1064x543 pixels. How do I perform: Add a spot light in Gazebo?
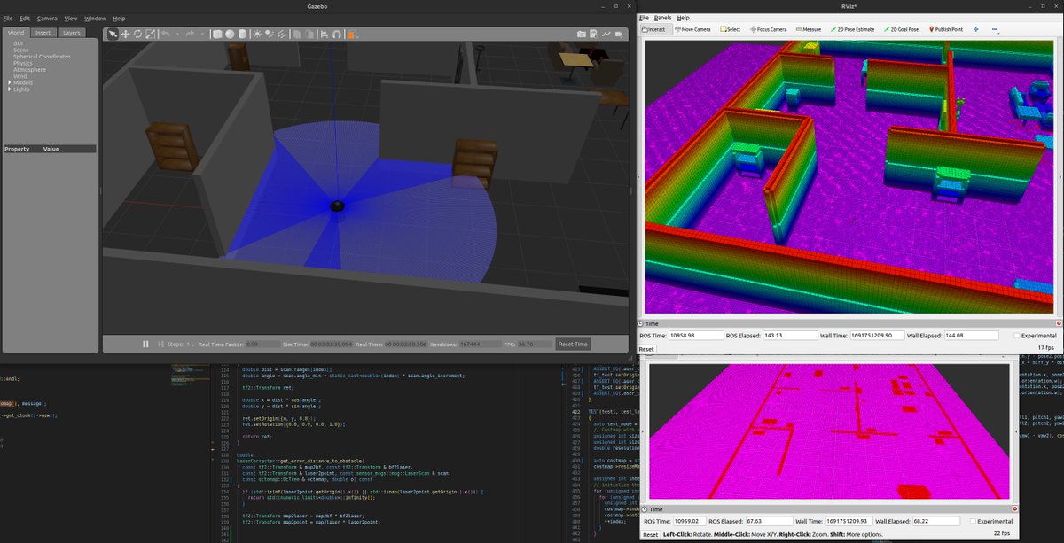click(270, 34)
